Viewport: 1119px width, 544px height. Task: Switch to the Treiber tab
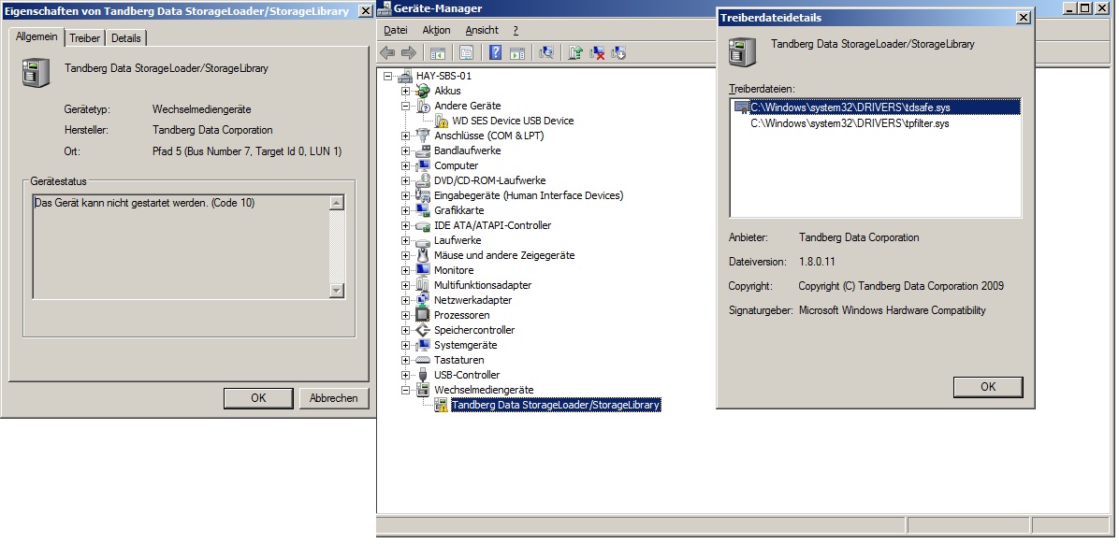85,38
